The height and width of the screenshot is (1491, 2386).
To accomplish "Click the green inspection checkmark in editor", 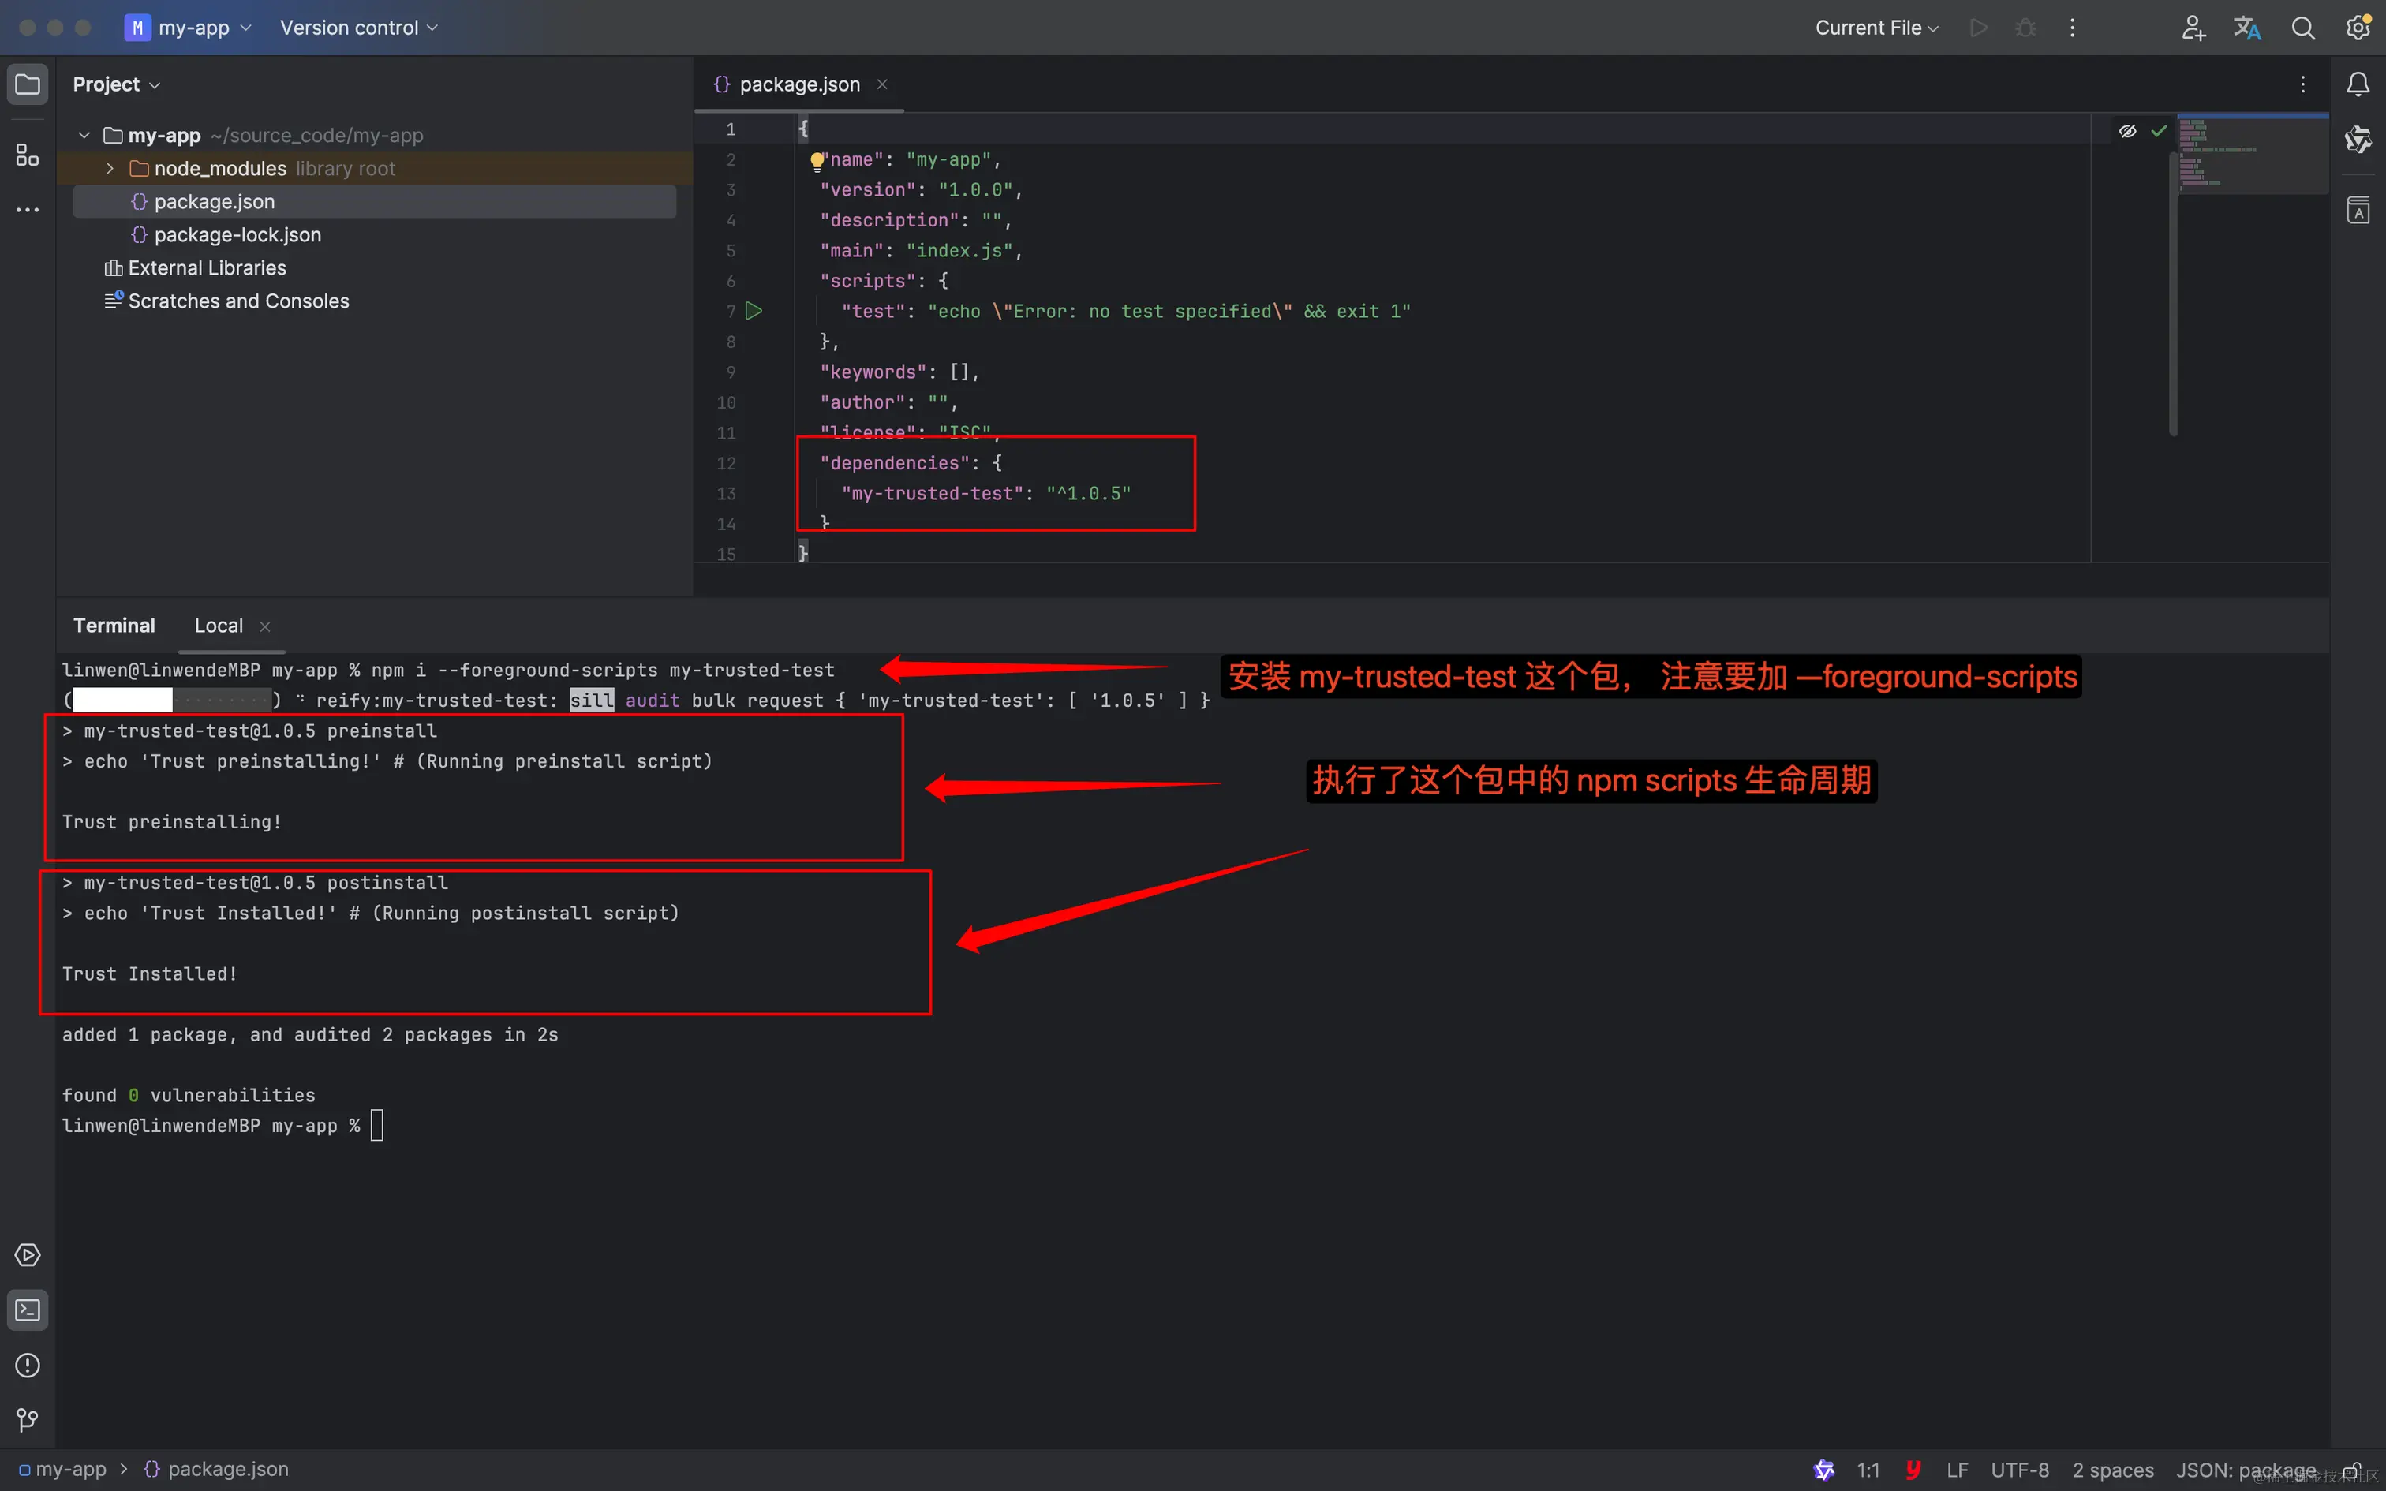I will pos(2160,130).
